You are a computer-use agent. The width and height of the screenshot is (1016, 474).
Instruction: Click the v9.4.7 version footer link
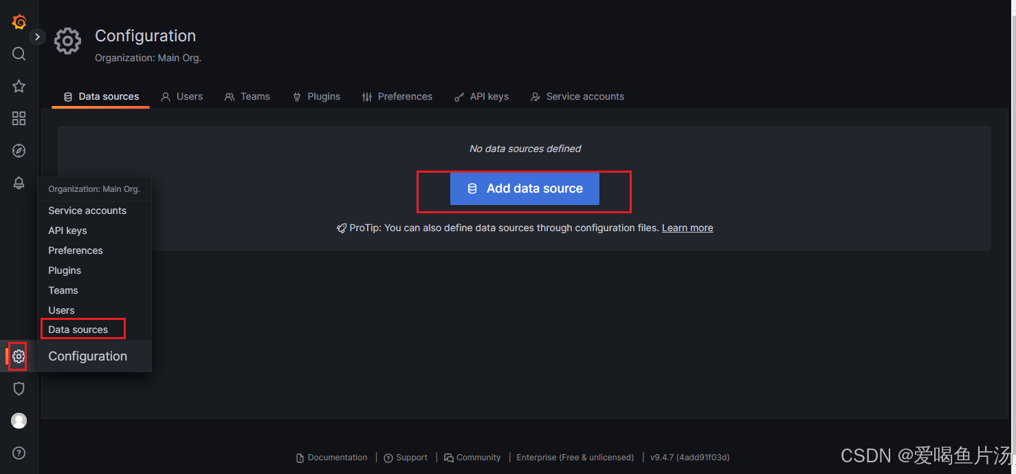(x=689, y=457)
